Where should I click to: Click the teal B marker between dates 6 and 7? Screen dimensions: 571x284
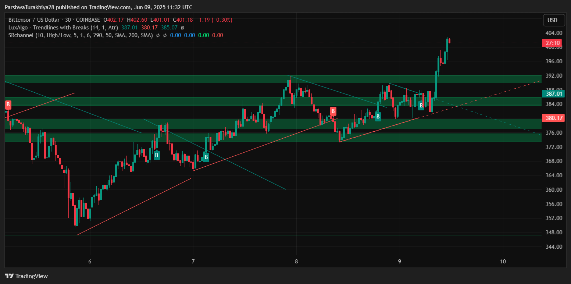(x=157, y=155)
